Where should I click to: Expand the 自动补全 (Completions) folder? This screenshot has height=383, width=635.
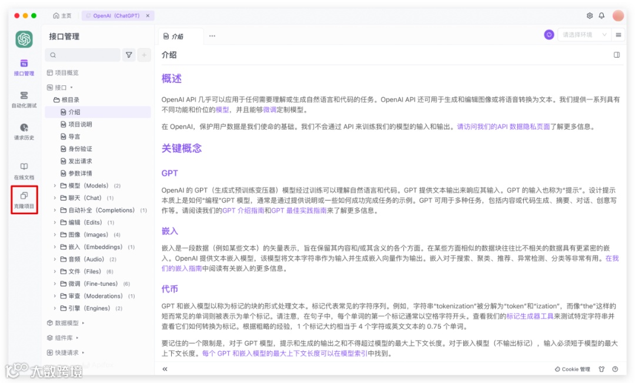coord(55,210)
